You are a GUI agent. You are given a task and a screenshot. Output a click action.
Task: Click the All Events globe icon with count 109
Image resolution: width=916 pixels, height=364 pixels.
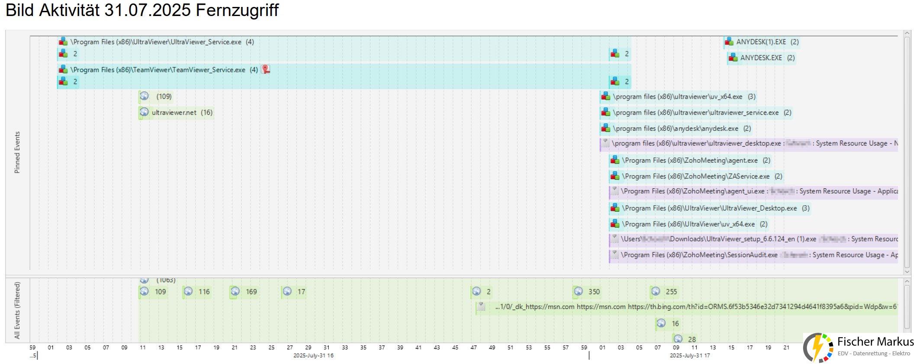pos(145,291)
